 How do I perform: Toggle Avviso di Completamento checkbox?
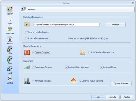66,67
